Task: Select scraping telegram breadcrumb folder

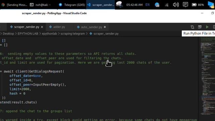Action: (73, 34)
